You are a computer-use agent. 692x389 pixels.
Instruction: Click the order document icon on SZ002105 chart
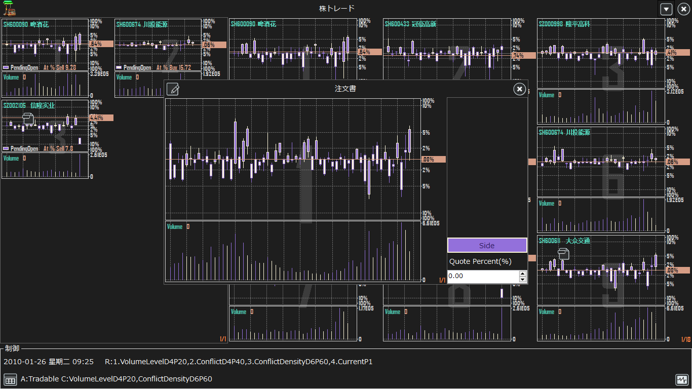click(x=29, y=119)
